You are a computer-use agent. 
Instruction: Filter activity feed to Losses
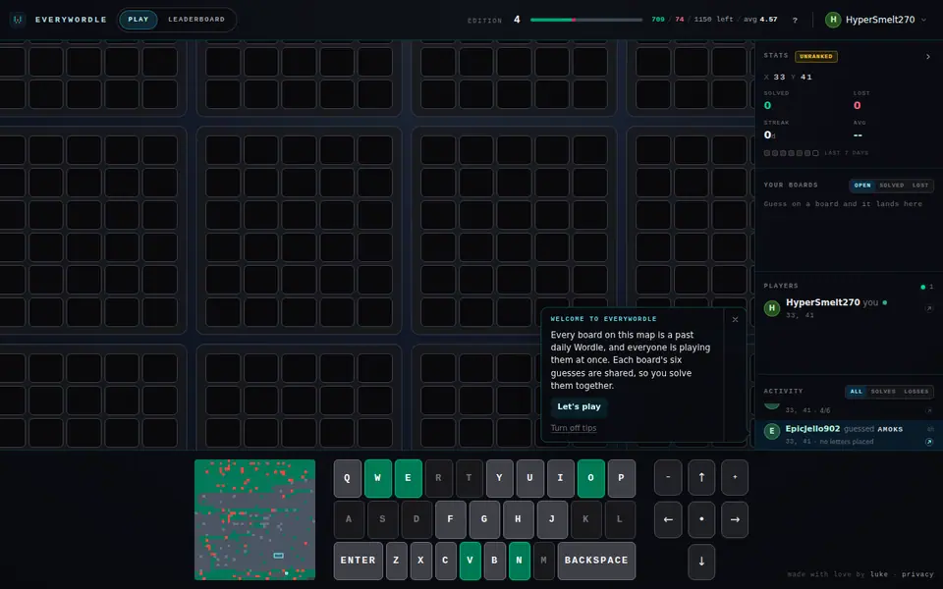click(x=915, y=392)
